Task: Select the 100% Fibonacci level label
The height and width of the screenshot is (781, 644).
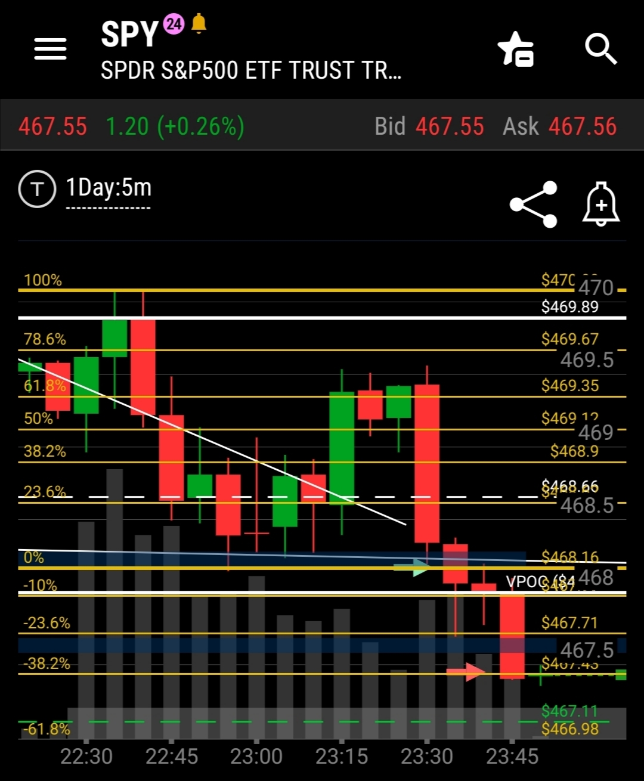Action: (42, 280)
